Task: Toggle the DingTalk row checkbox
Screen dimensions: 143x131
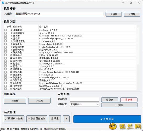Action: (5, 52)
